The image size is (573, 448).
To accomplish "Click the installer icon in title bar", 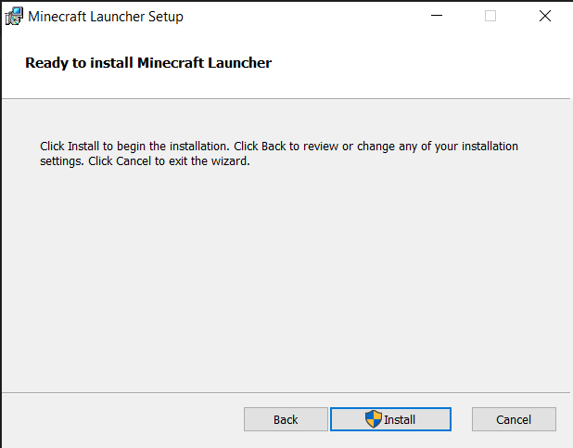I will point(14,17).
